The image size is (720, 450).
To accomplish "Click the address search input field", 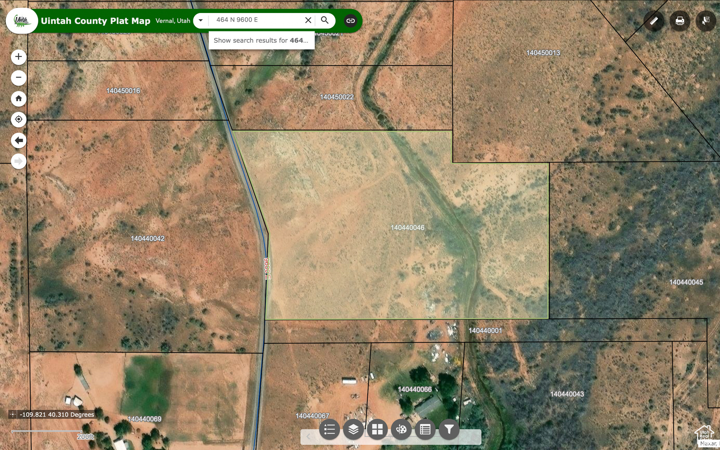I will 257,20.
